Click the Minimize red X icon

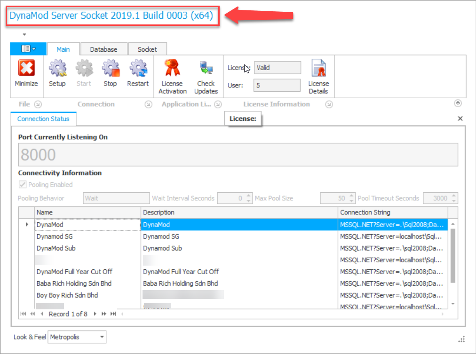tap(26, 68)
